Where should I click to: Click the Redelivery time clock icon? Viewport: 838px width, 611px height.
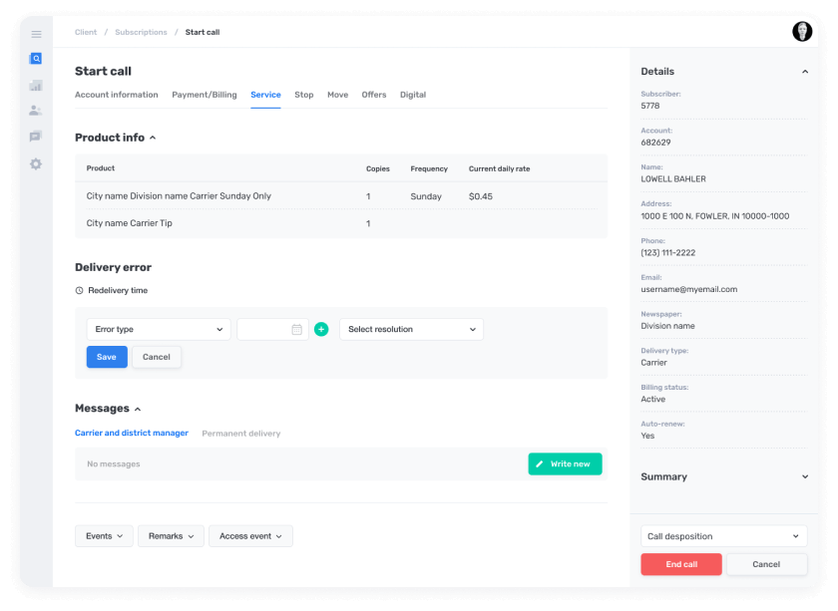79,289
